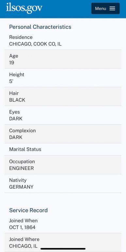Go to ilsos.gov home logo
The width and height of the screenshot is (126, 252).
[24, 8]
